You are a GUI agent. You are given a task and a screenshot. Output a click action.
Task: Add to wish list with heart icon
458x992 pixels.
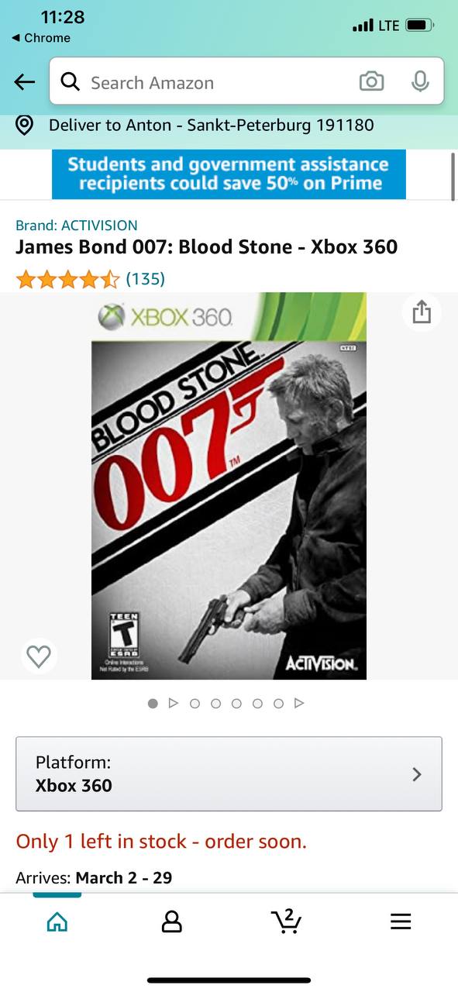coord(38,656)
